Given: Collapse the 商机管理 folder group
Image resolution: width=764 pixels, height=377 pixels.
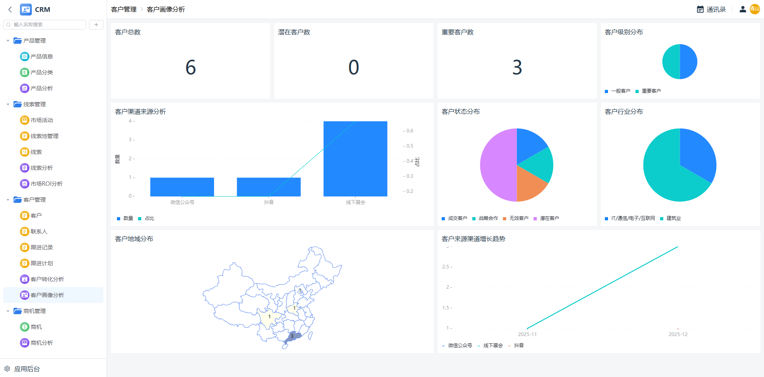Looking at the screenshot, I should tap(8, 311).
